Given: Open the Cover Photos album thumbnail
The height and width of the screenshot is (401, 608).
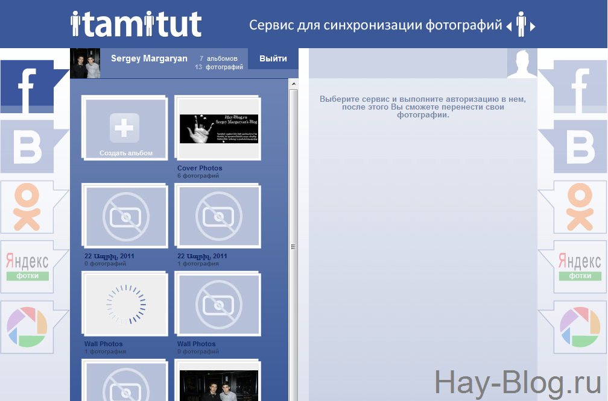Looking at the screenshot, I should (x=219, y=129).
